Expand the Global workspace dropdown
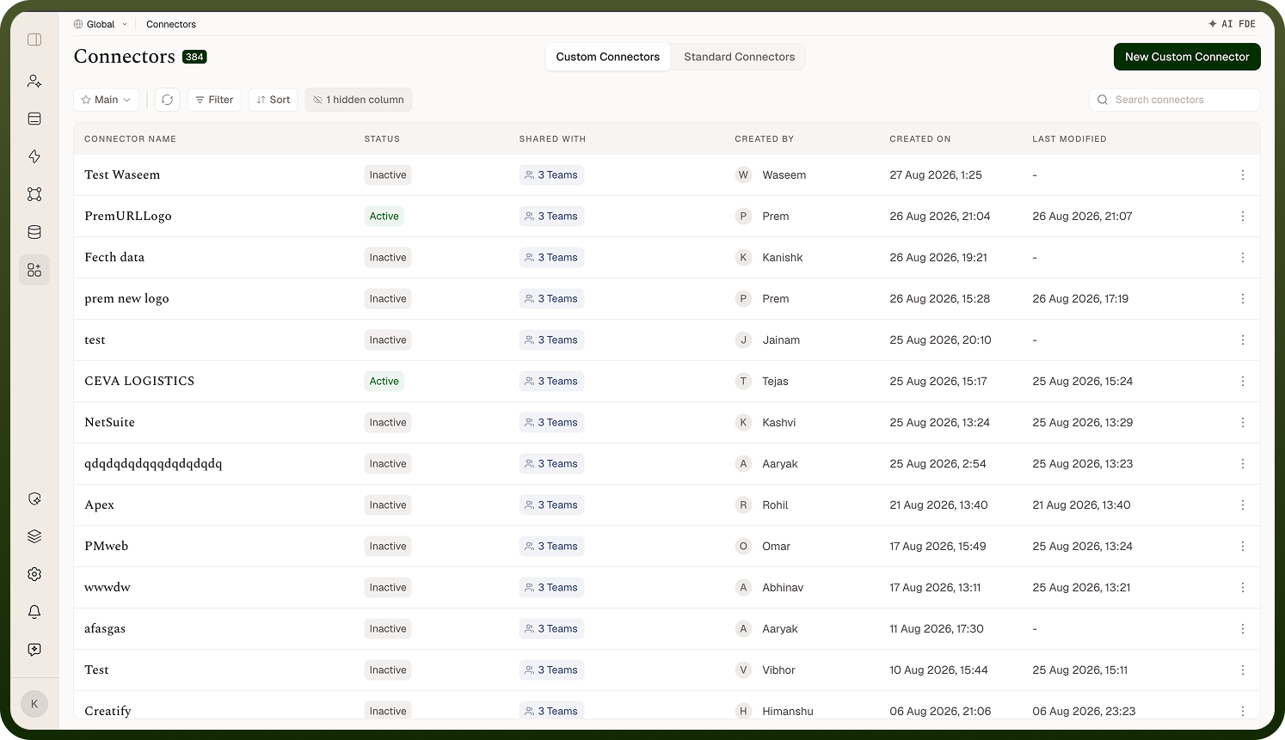This screenshot has height=740, width=1285. [x=101, y=24]
